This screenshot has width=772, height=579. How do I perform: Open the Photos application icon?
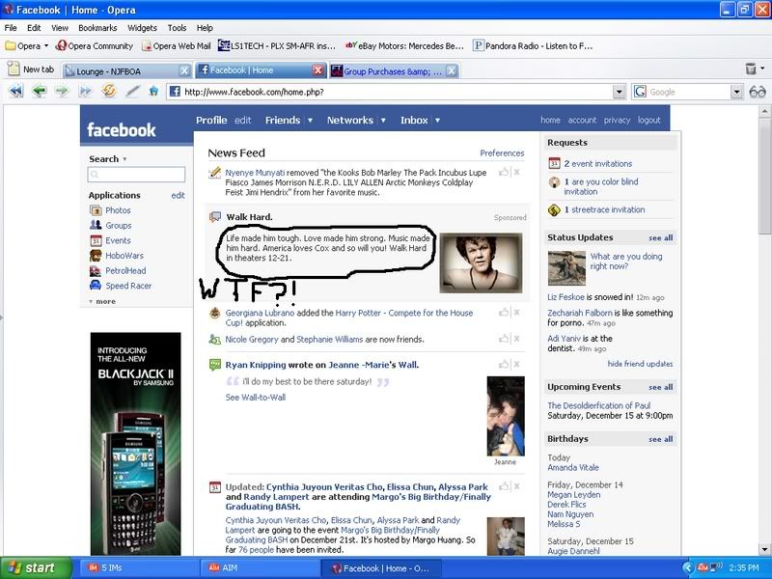[x=96, y=210]
